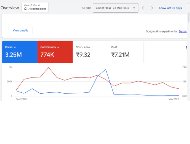Click the vertical scrollbar thumb

[188, 17]
